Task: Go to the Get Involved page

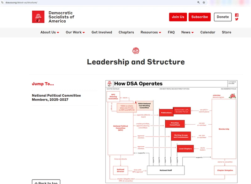Action: (102, 32)
